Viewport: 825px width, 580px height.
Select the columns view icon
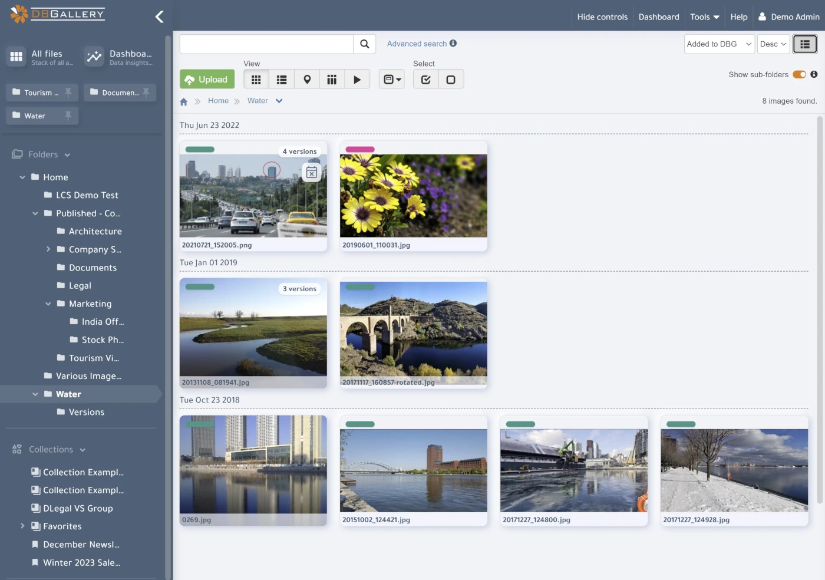point(332,78)
